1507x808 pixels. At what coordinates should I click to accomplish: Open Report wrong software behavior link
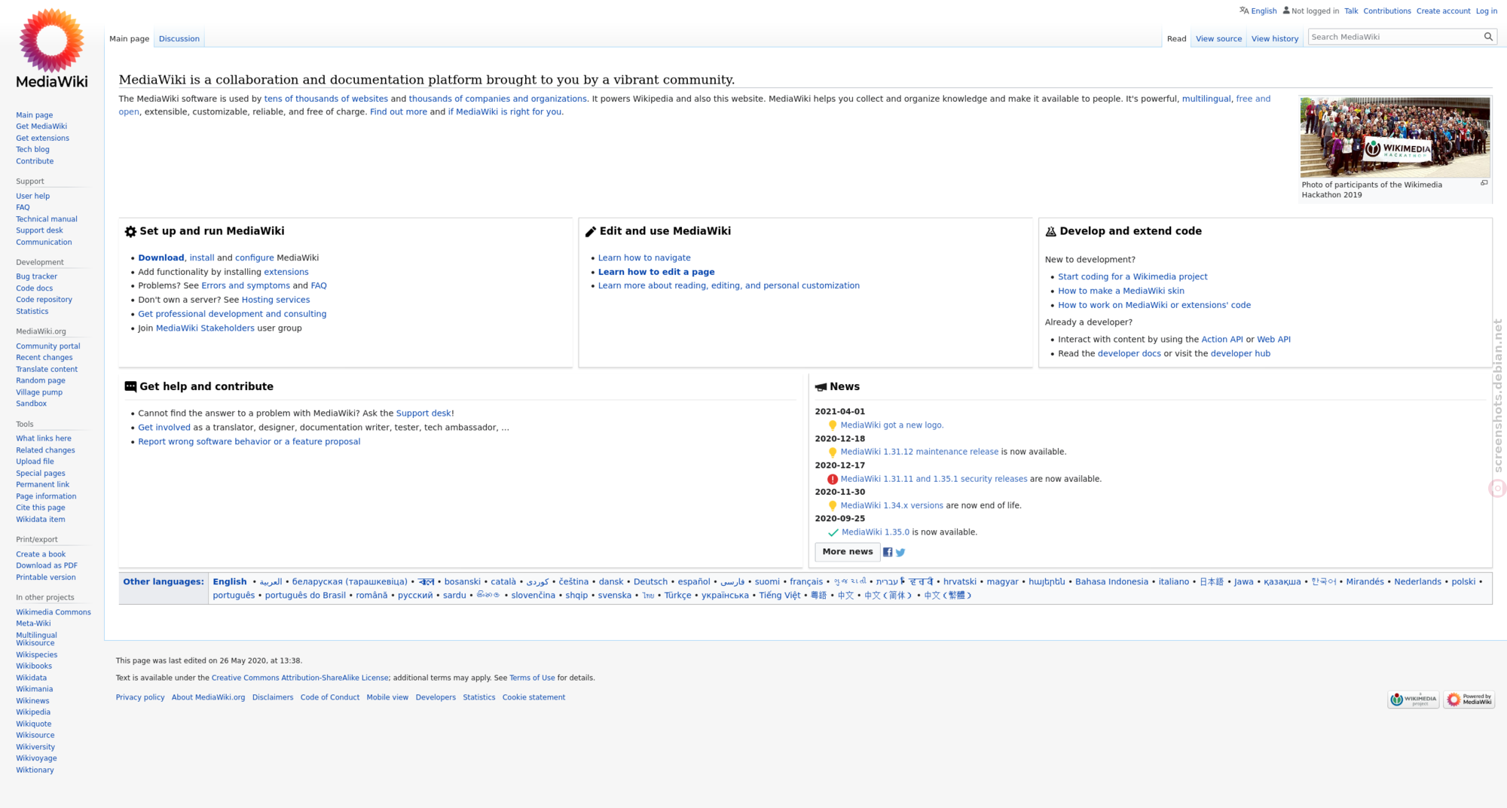click(x=249, y=442)
